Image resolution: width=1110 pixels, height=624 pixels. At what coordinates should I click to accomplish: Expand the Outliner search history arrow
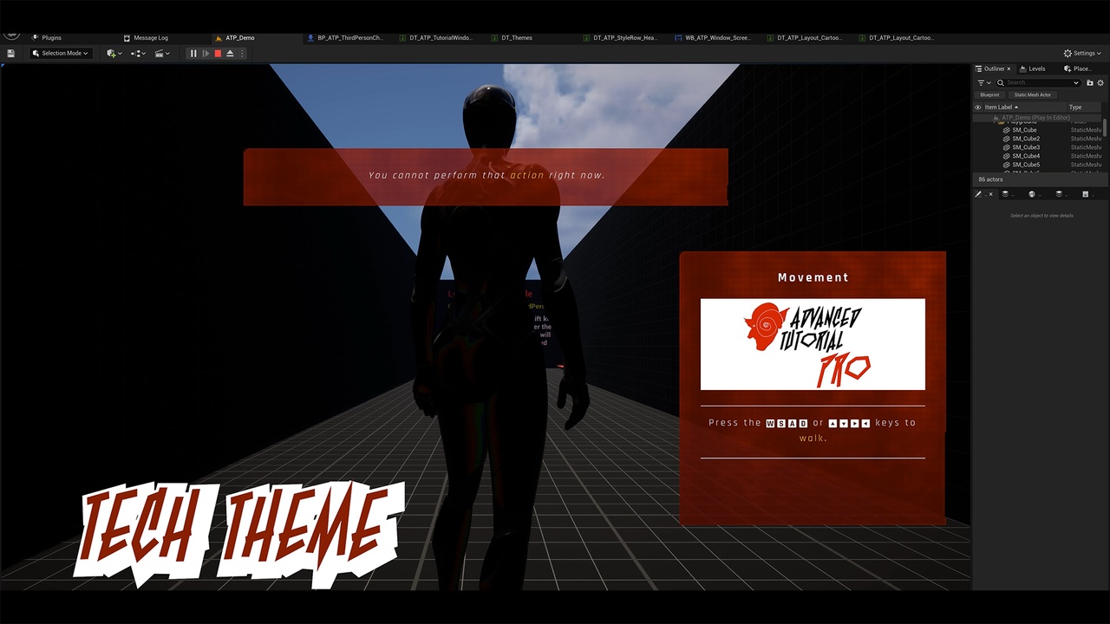tap(1077, 82)
